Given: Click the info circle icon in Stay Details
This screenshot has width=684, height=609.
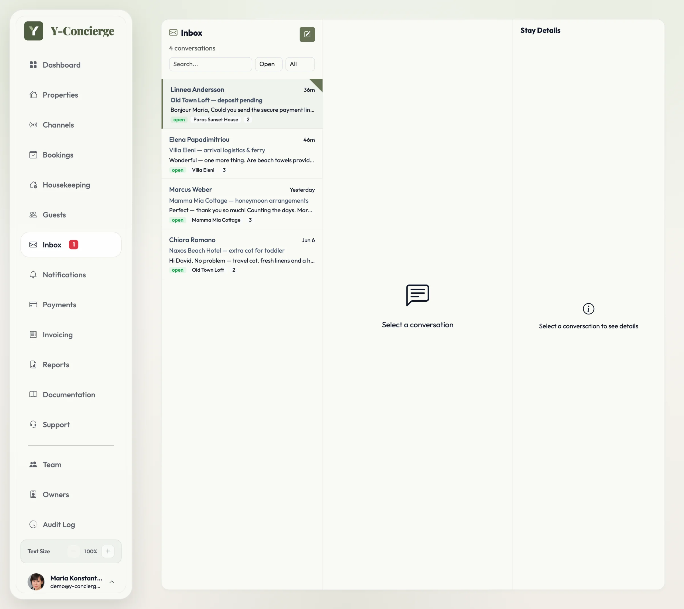Looking at the screenshot, I should pos(588,309).
